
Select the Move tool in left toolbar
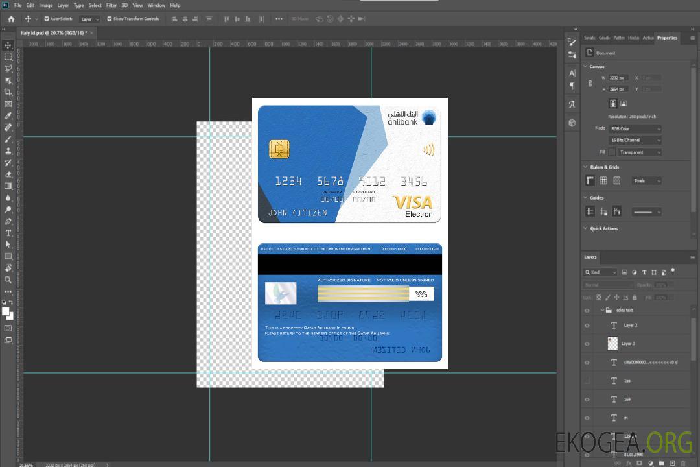8,45
